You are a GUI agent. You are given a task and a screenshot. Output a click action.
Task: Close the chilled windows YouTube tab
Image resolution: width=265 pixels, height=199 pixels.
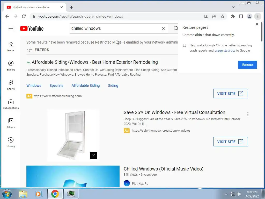[x=62, y=7]
